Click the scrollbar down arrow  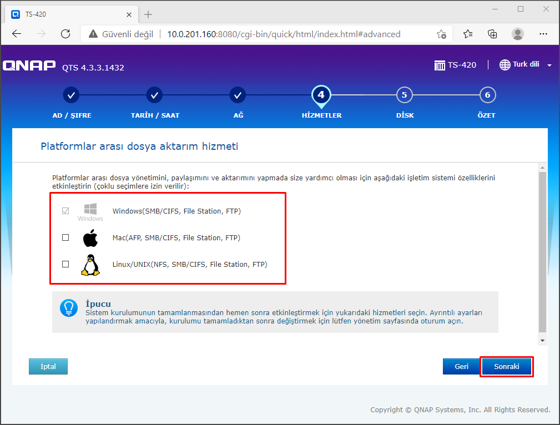point(542,340)
